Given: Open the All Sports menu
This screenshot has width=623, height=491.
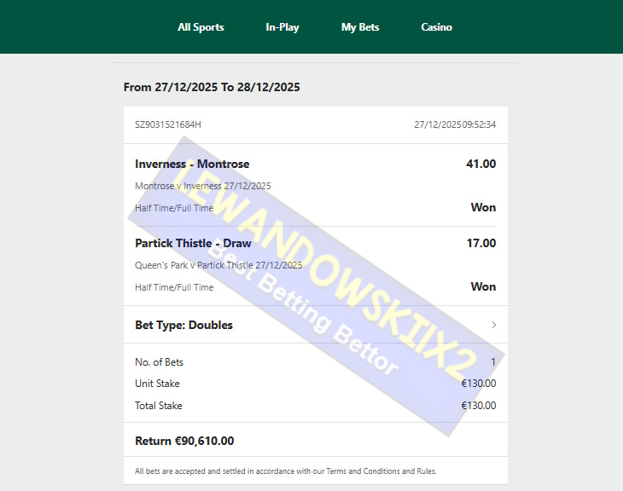Looking at the screenshot, I should pos(201,27).
